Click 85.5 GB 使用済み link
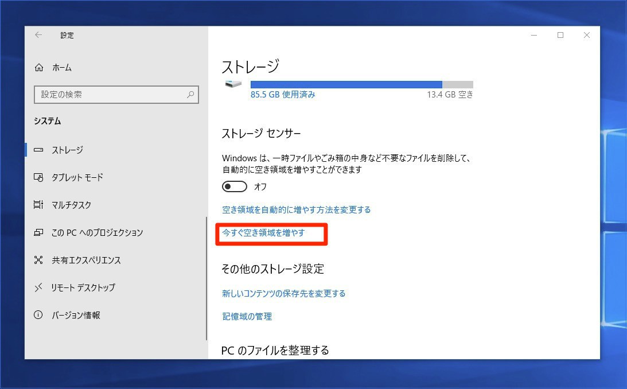Image resolution: width=627 pixels, height=389 pixels. click(283, 95)
